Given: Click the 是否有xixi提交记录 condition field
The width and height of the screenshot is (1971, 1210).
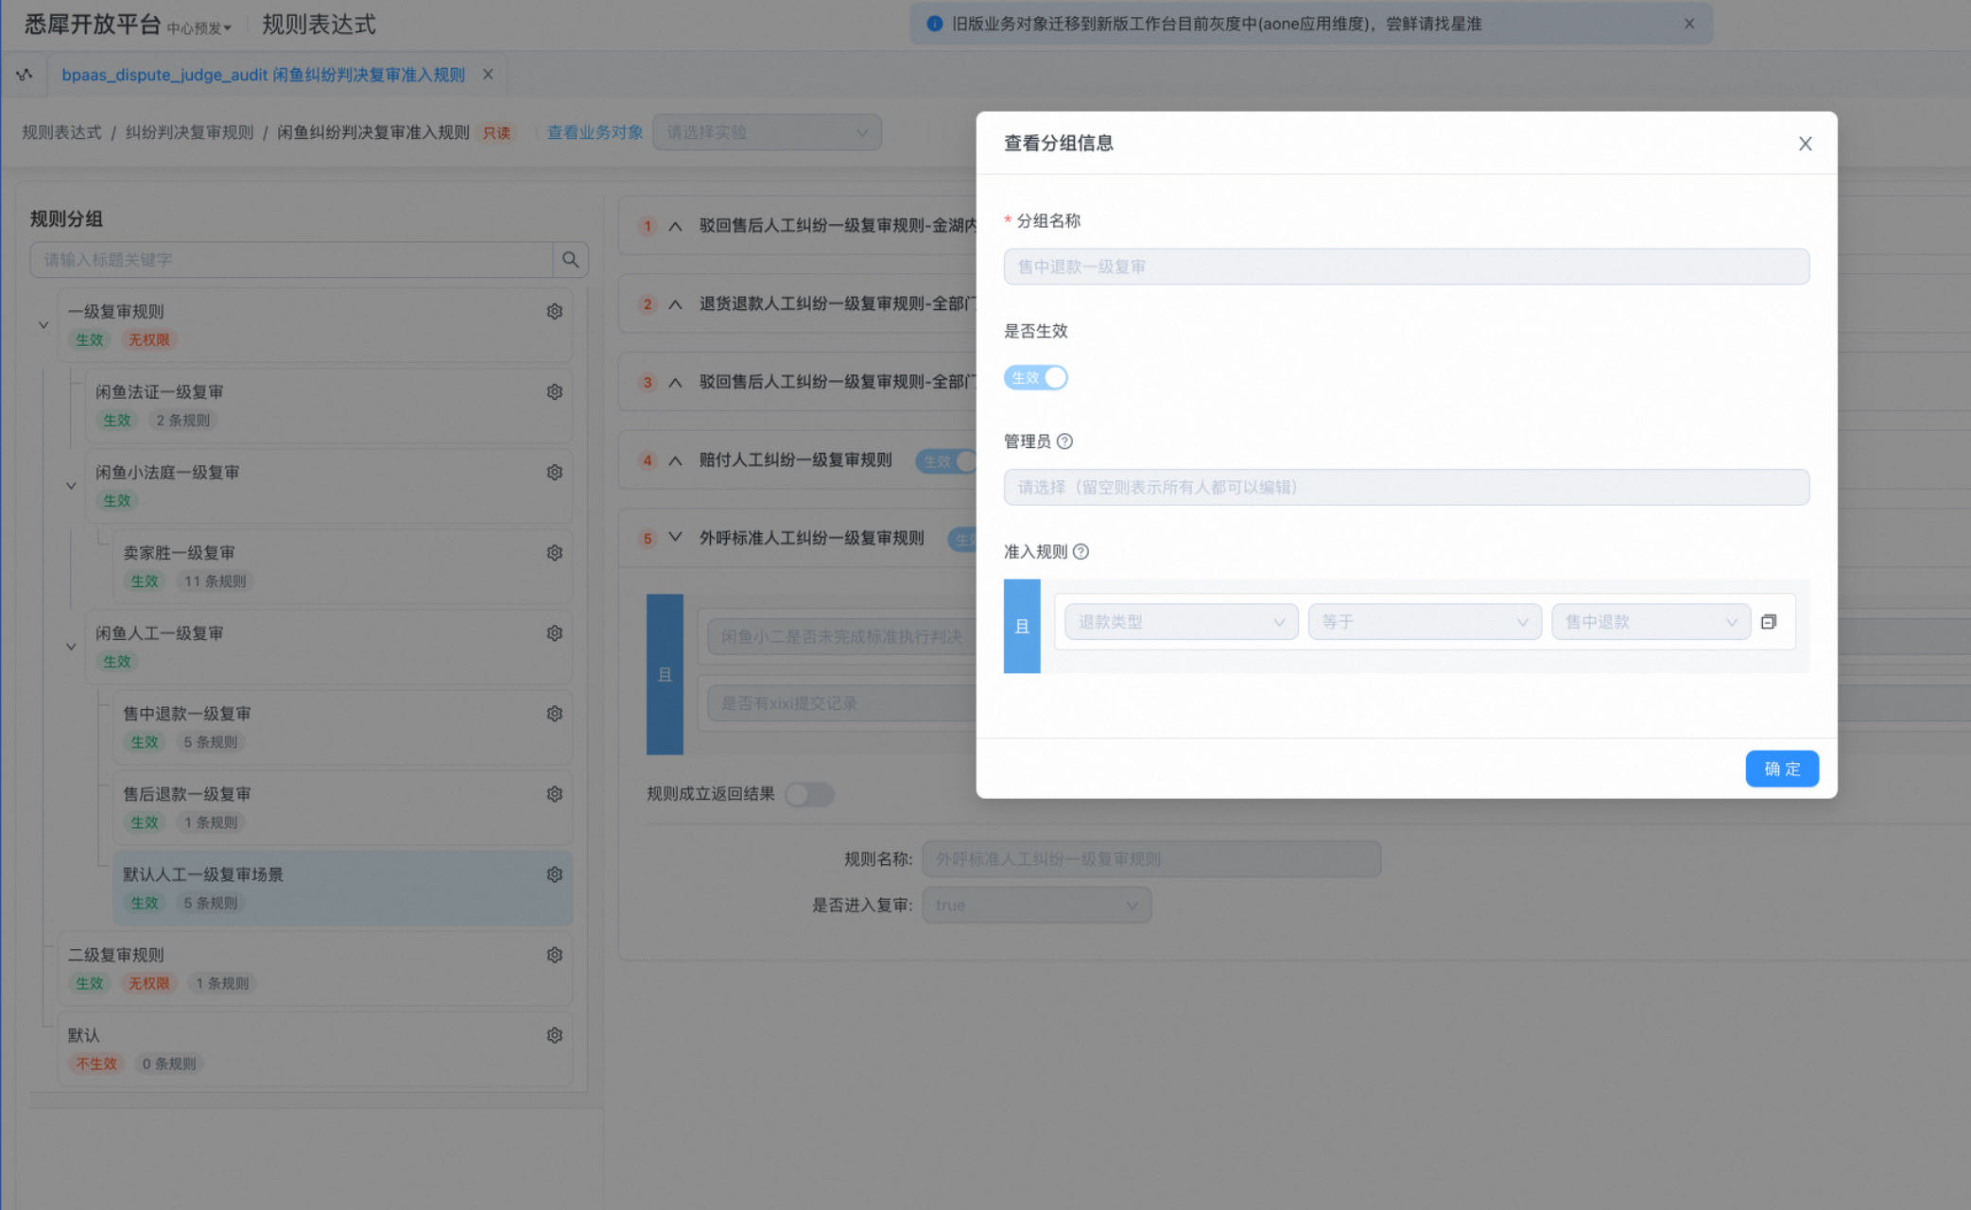Looking at the screenshot, I should coord(840,703).
